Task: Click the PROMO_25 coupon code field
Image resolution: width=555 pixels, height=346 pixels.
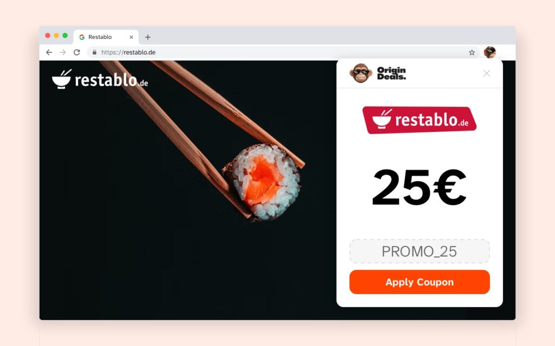Action: point(420,251)
